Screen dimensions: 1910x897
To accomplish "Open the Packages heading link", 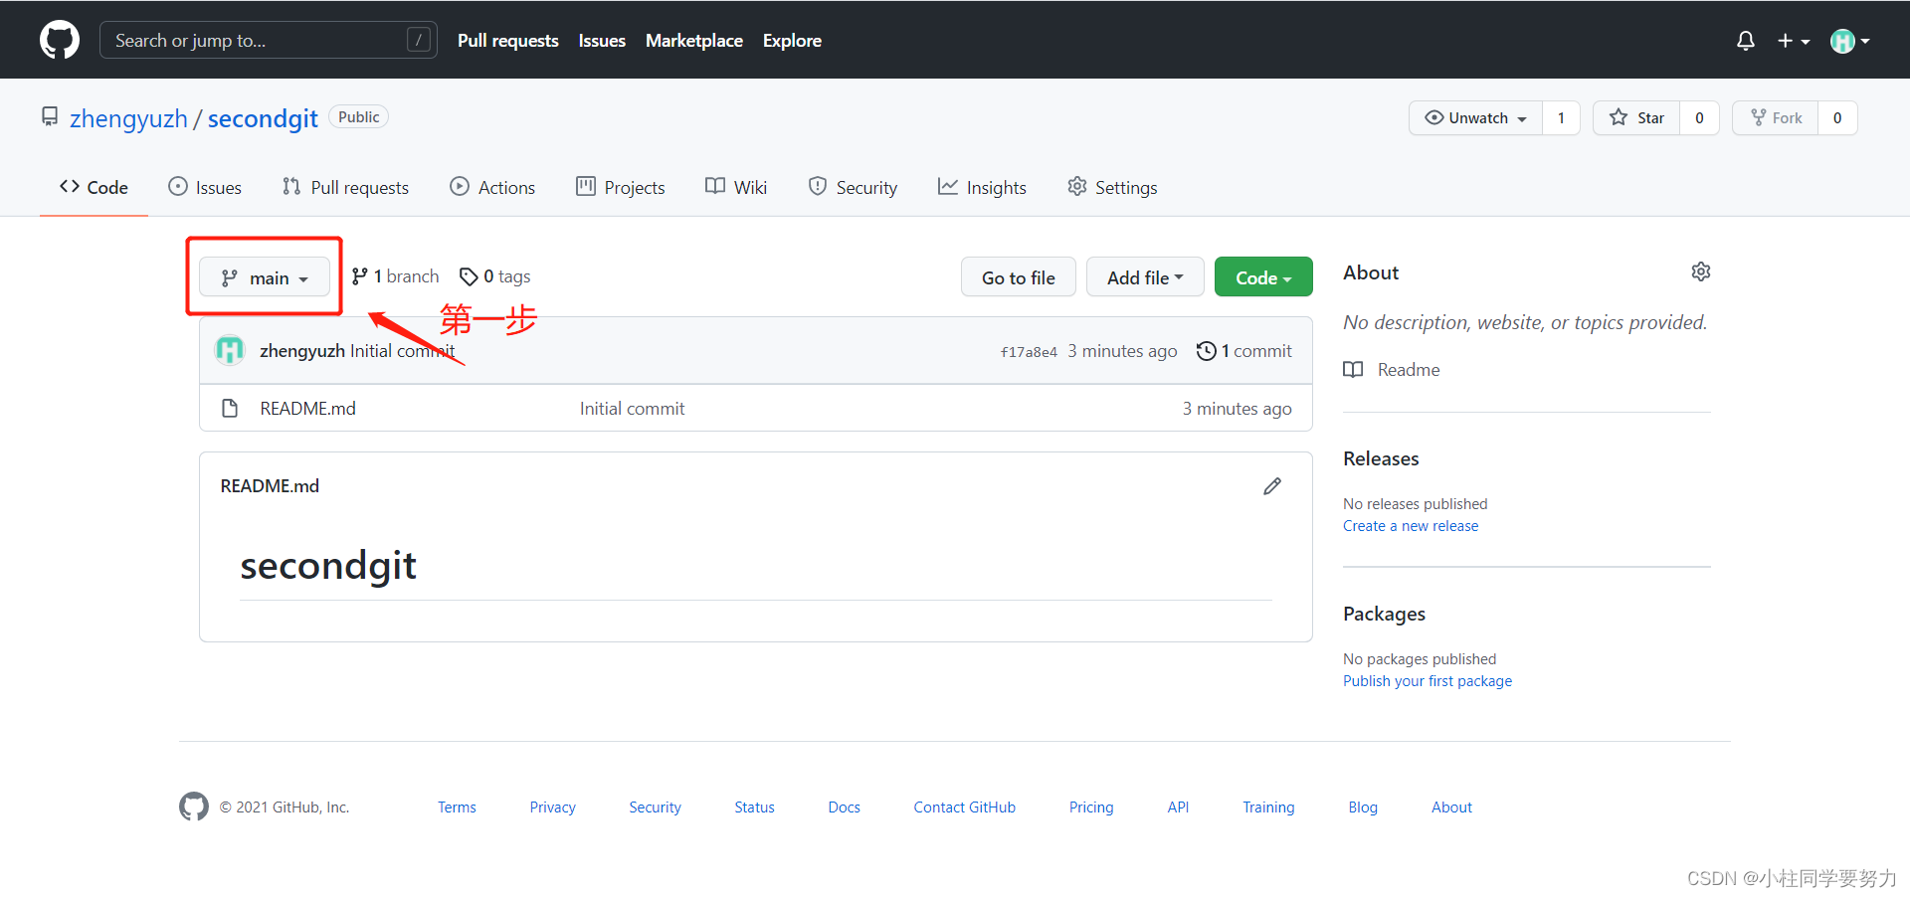I will (1384, 614).
